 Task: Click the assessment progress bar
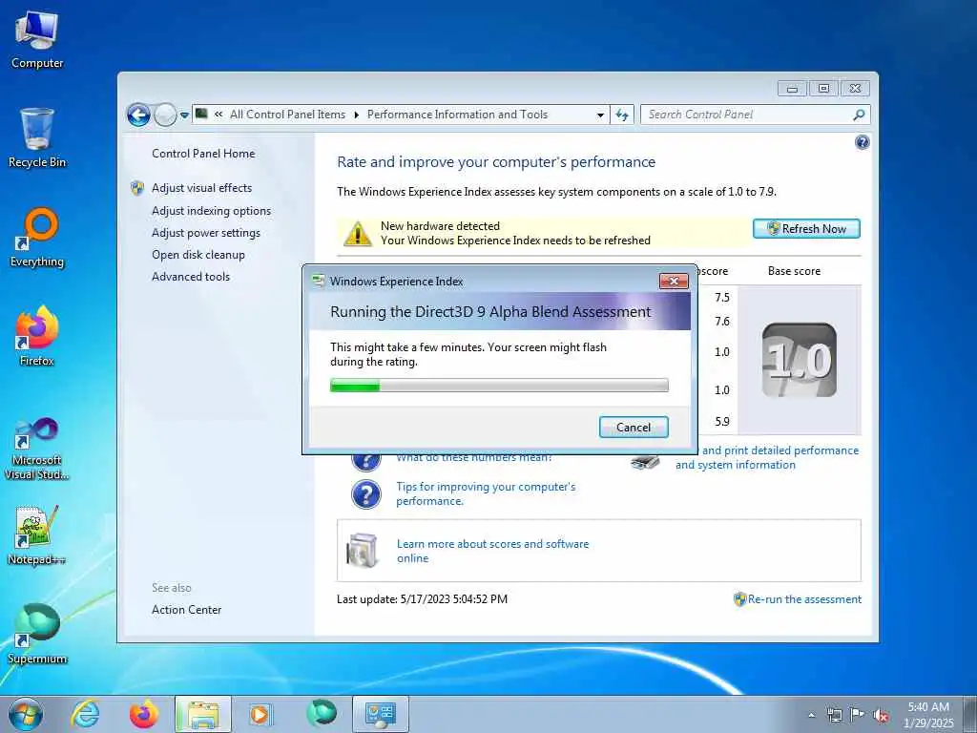[x=499, y=386]
